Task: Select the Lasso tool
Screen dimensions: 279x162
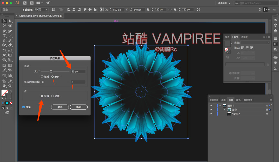Action: tap(10, 26)
